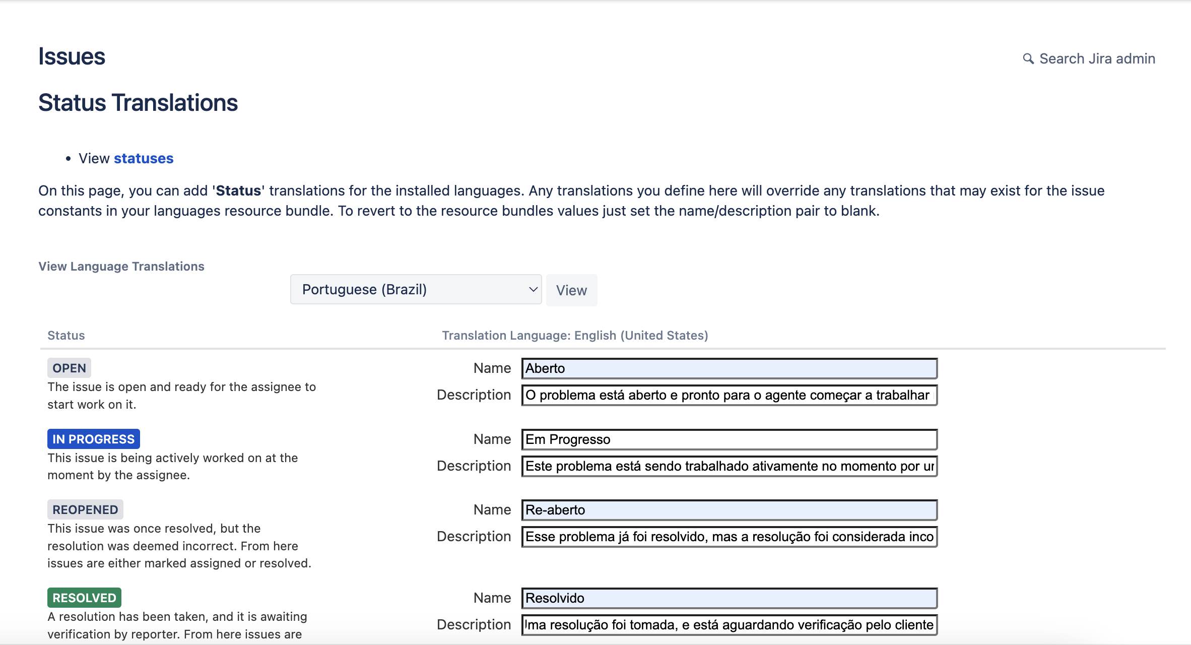Click the IN PROGRESS status lozenge
The height and width of the screenshot is (645, 1191).
[x=93, y=439]
